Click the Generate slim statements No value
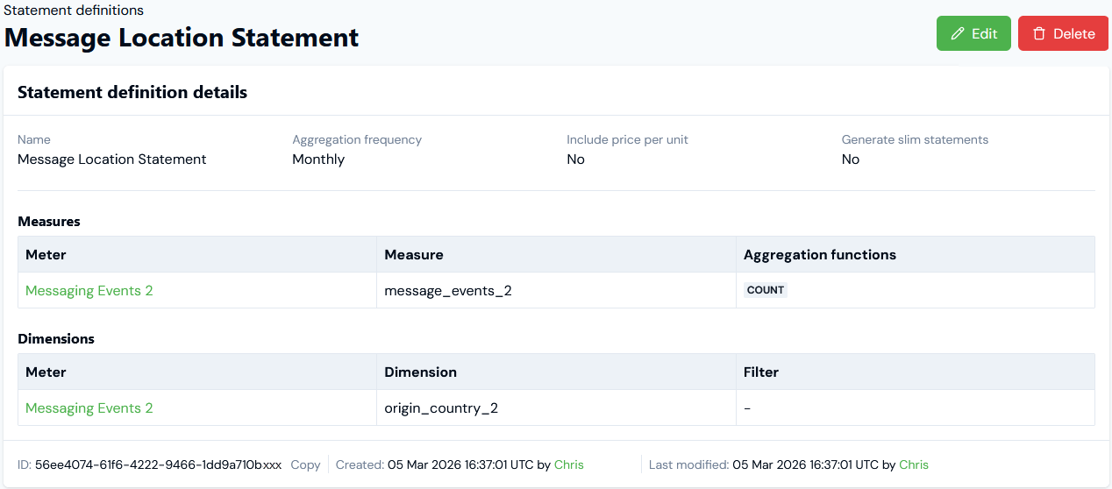The height and width of the screenshot is (489, 1112). (851, 159)
